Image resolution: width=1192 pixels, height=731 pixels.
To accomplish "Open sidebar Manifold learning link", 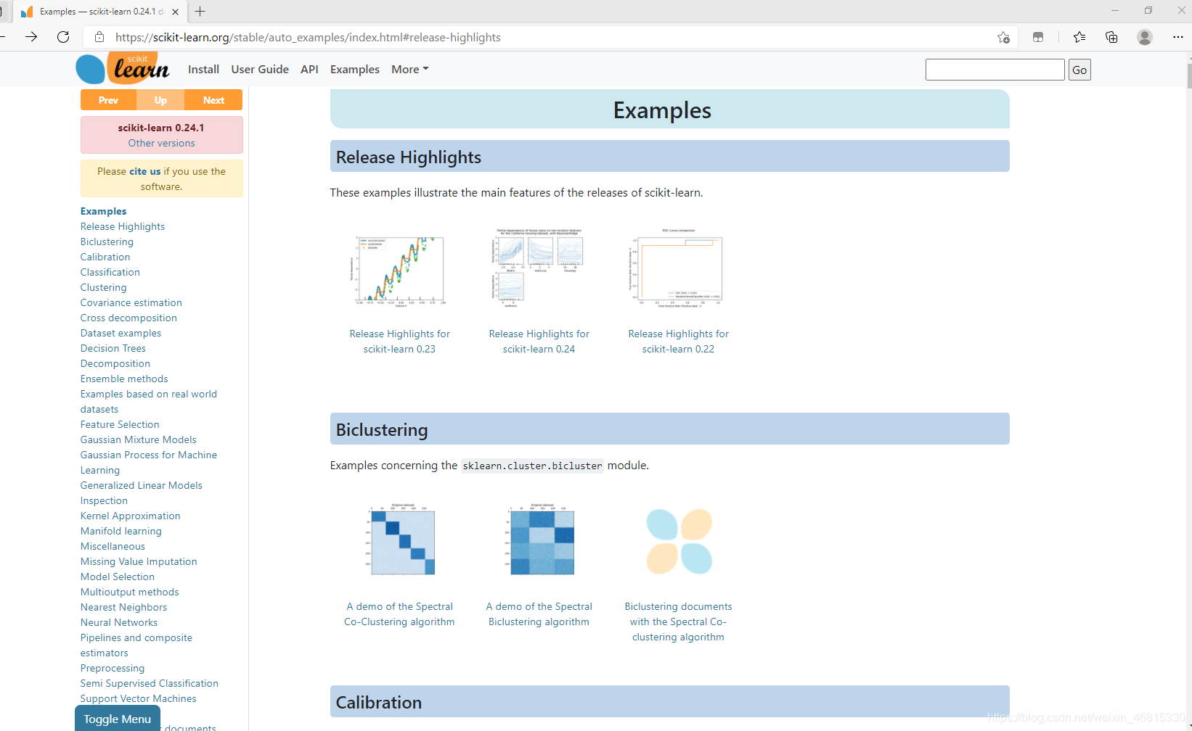I will pos(121,531).
